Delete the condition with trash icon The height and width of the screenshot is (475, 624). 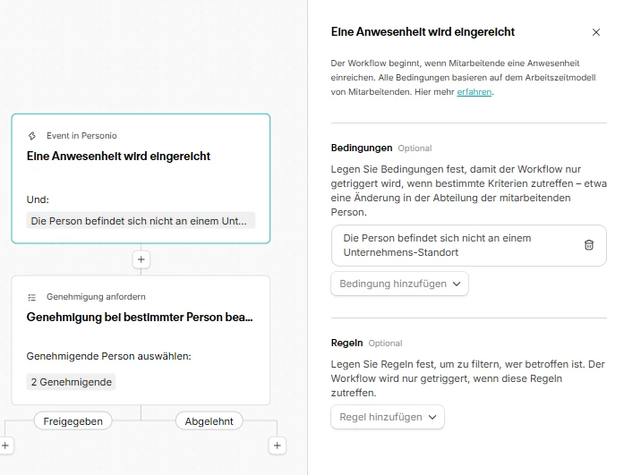click(x=589, y=245)
